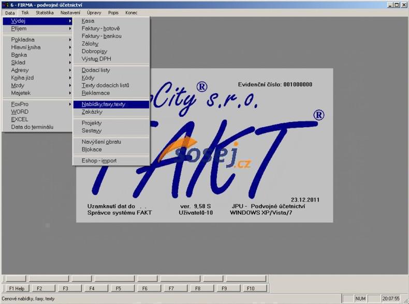Expand the Adresy submenu
Screen dimensions: 409x304
click(x=38, y=70)
